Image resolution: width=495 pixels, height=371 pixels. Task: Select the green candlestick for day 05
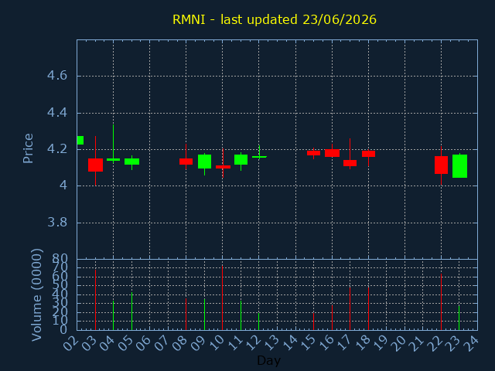131,162
